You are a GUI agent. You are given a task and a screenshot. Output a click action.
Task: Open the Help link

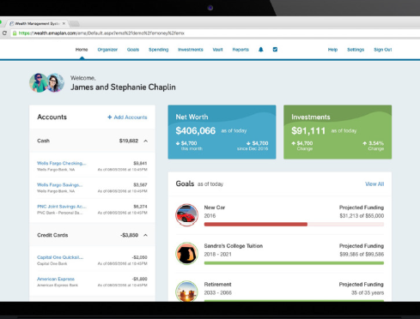point(332,50)
